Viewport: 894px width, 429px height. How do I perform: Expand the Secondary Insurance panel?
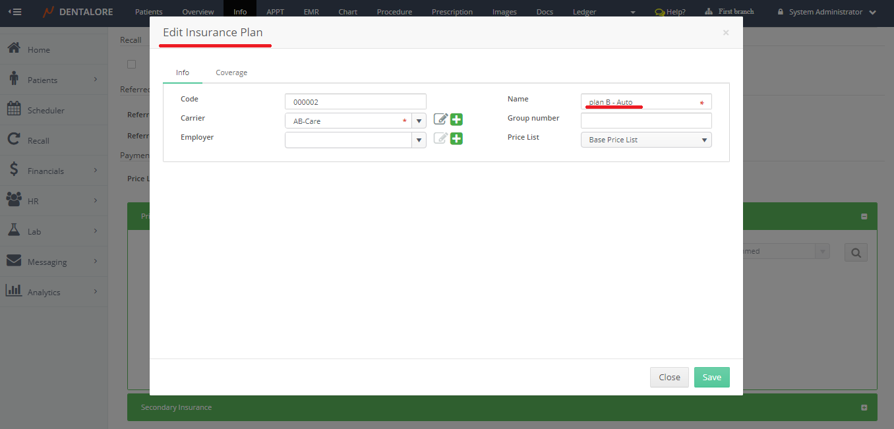coord(864,408)
